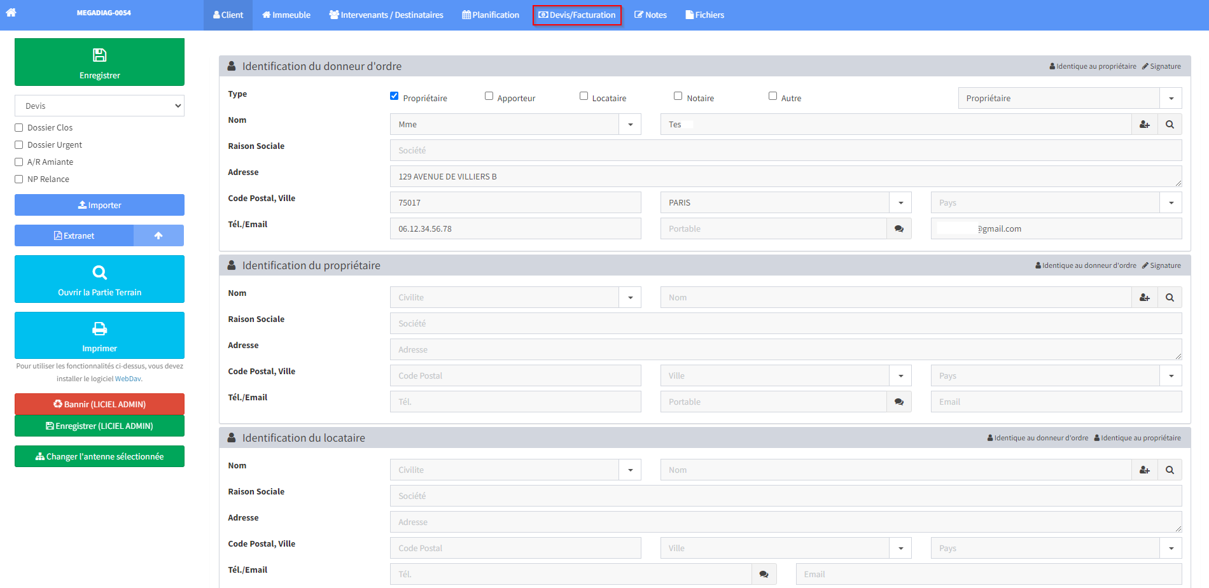Click the add-contact icon in locataire Nom row
The image size is (1209, 588).
(x=1144, y=470)
